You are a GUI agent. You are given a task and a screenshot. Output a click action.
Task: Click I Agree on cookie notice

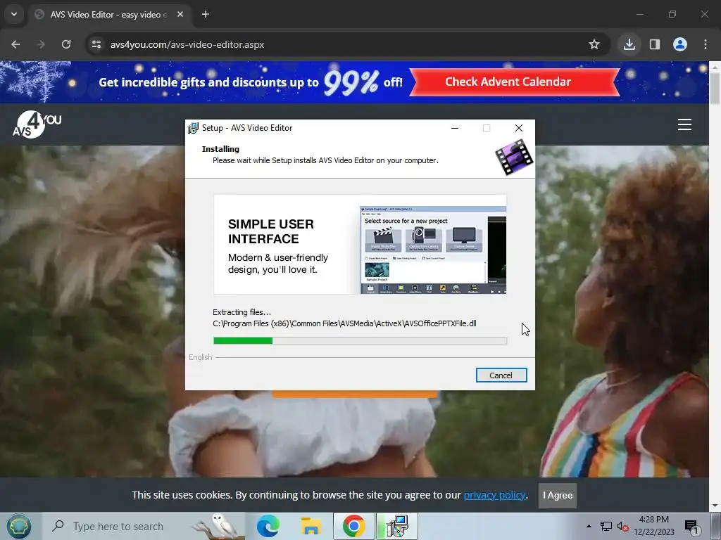tap(558, 496)
